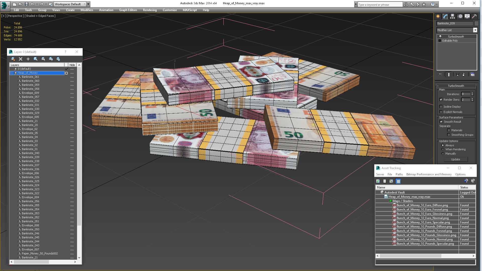Collapse the TurboSmooth rollout header
Image resolution: width=482 pixels, height=271 pixels.
point(456,86)
